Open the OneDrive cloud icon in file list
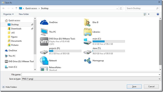The height and width of the screenshot is (92, 163). click(44, 22)
